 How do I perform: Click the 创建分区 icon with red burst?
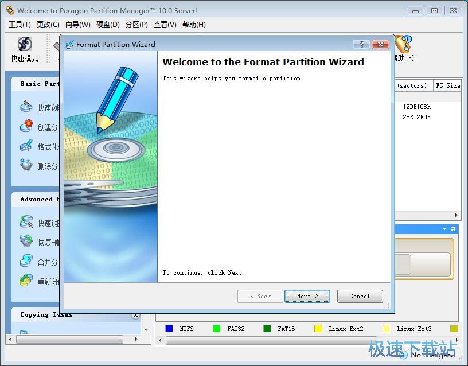pos(26,126)
